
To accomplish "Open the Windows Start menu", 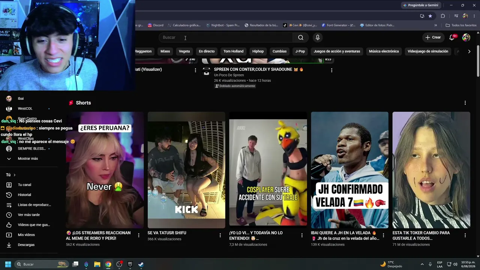I will click(x=8, y=264).
